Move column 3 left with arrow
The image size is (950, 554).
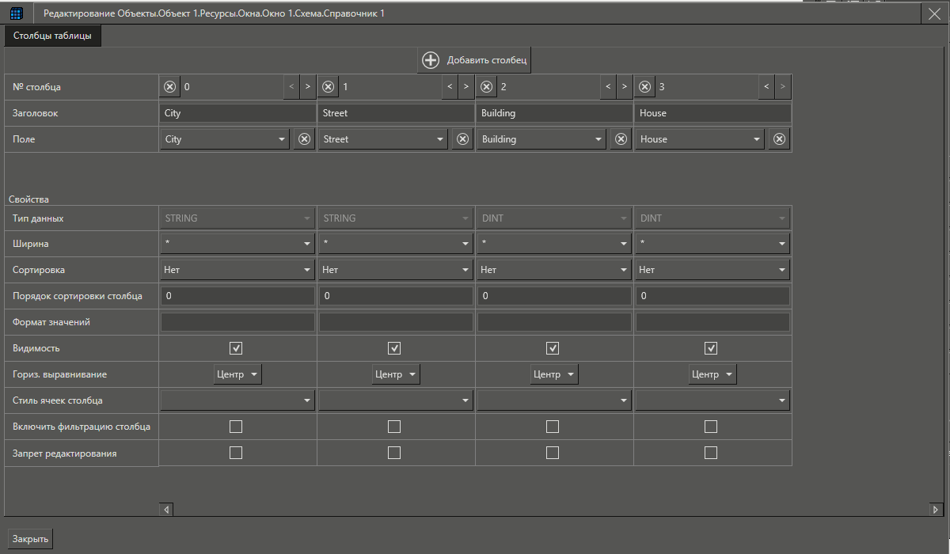coord(766,87)
